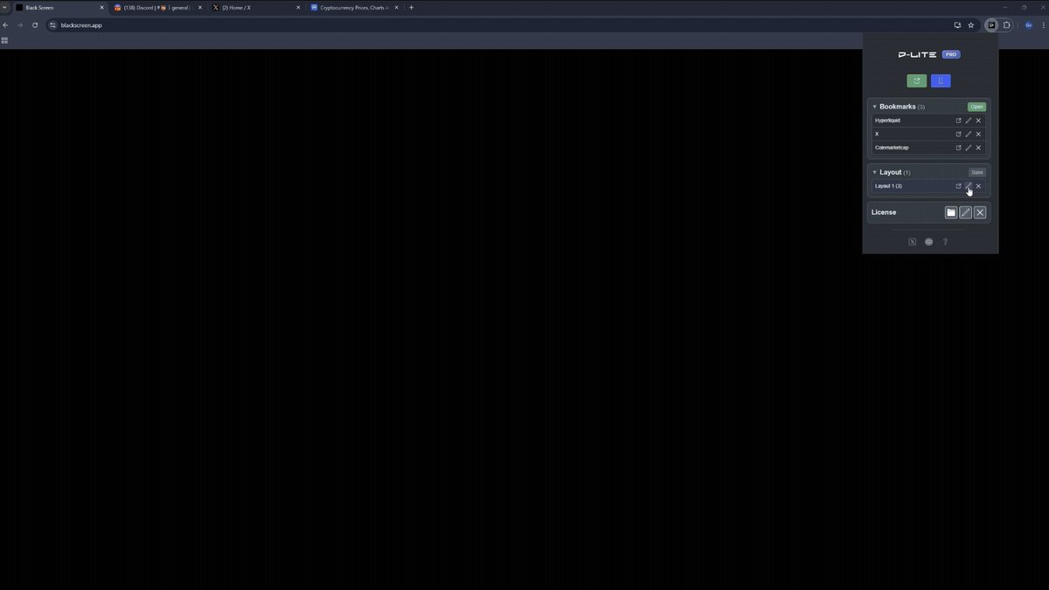Screen dimensions: 1049x590
Task: Select the Layout 1 (3) row
Action: point(928,186)
